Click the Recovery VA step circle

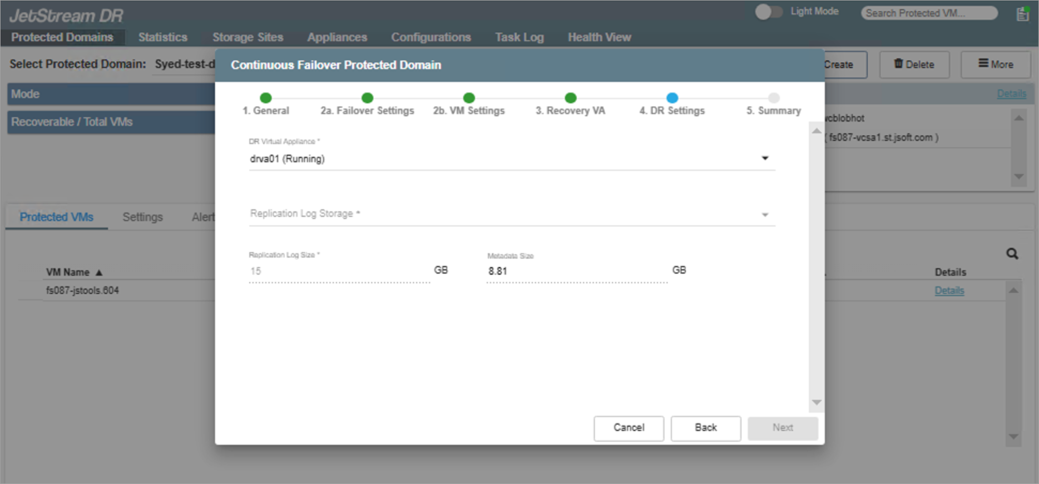coord(571,98)
